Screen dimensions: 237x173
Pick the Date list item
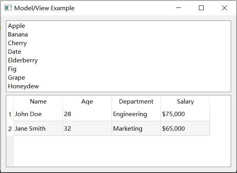tap(15, 52)
